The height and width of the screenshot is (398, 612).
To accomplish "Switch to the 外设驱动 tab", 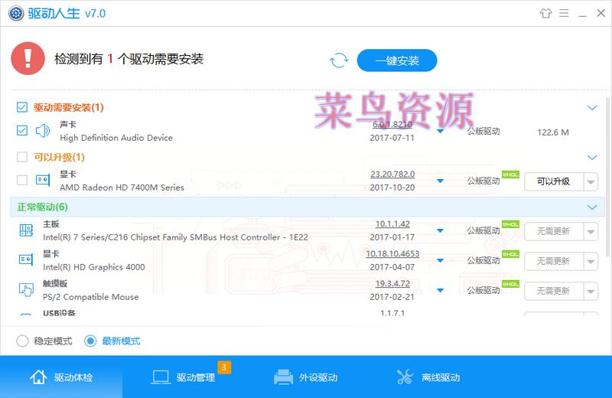I will pyautogui.click(x=305, y=377).
